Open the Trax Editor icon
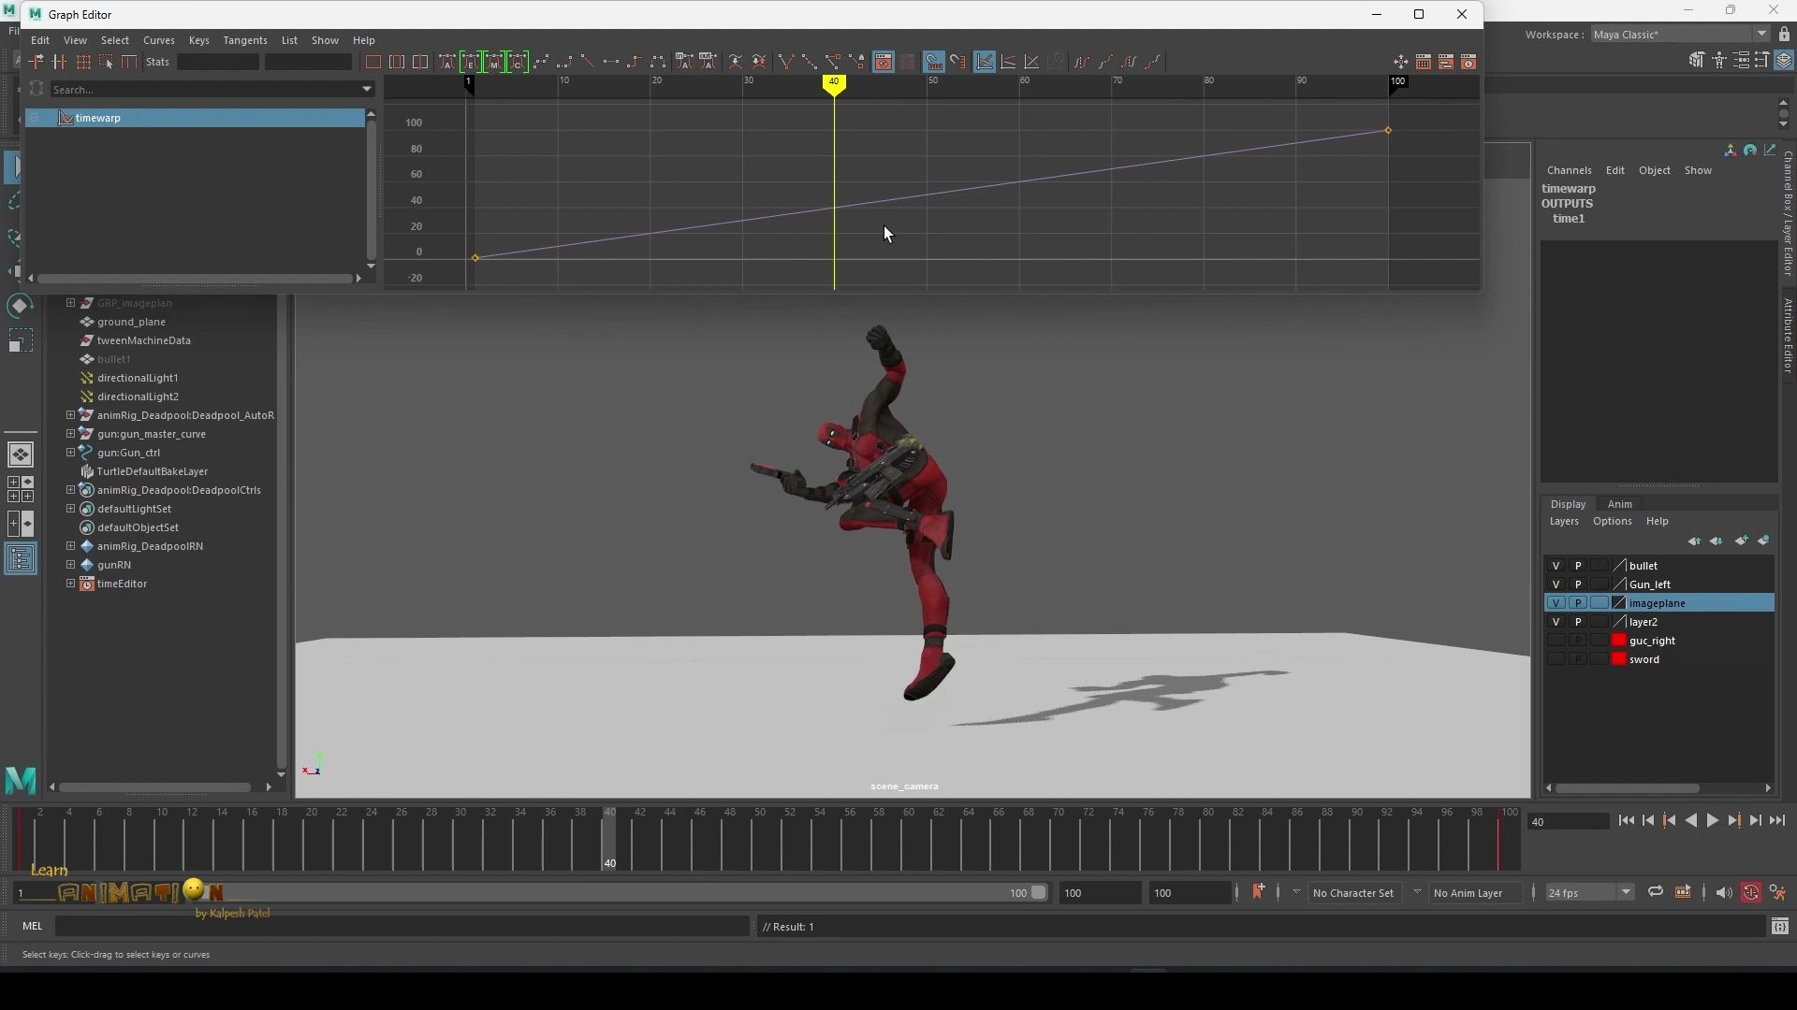Viewport: 1797px width, 1010px height. (x=1446, y=62)
